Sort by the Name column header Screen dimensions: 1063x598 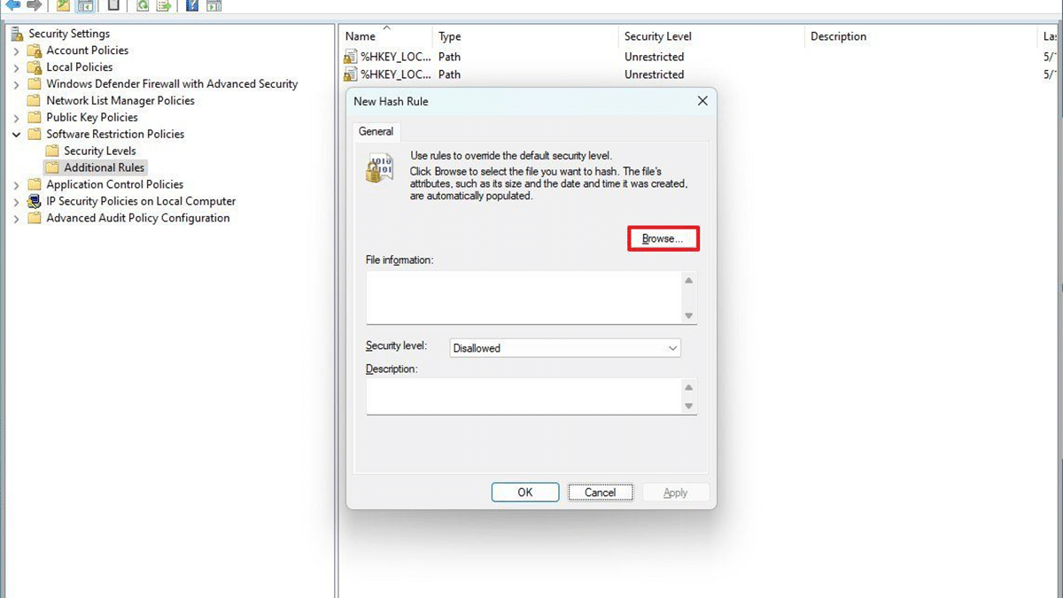[x=385, y=36]
